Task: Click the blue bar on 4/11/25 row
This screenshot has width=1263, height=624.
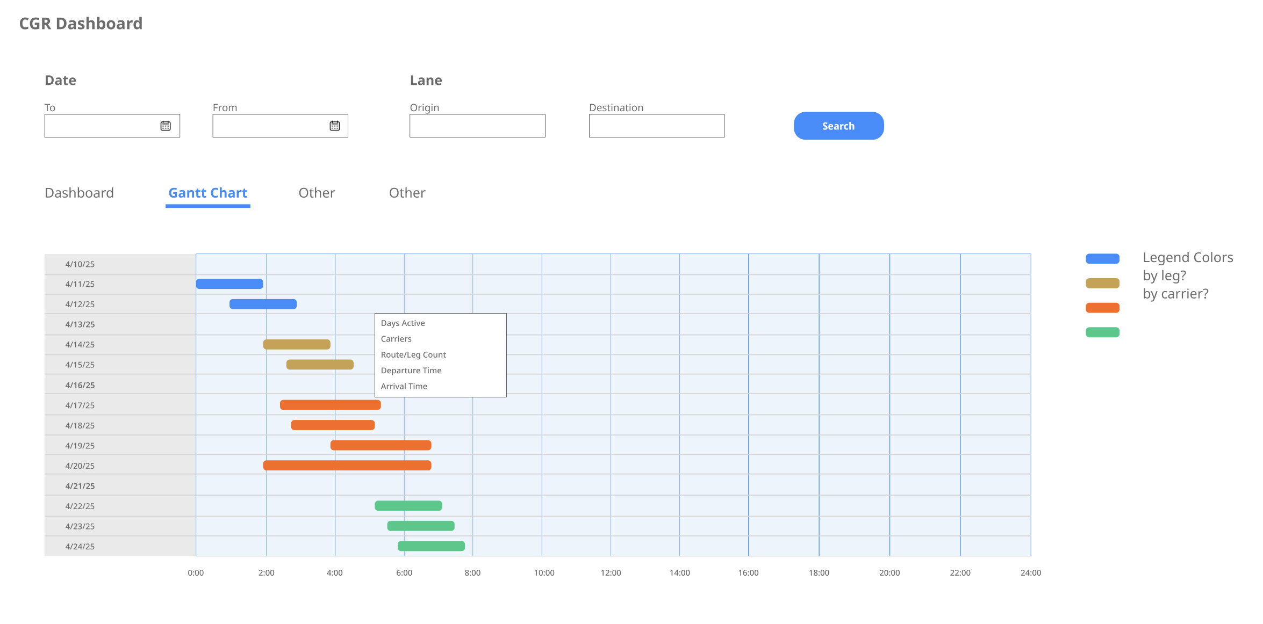Action: [x=229, y=284]
